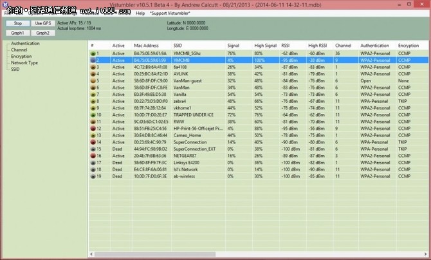This screenshot has height=260, width=431.
Task: Sort by Signal column header
Action: click(239, 46)
